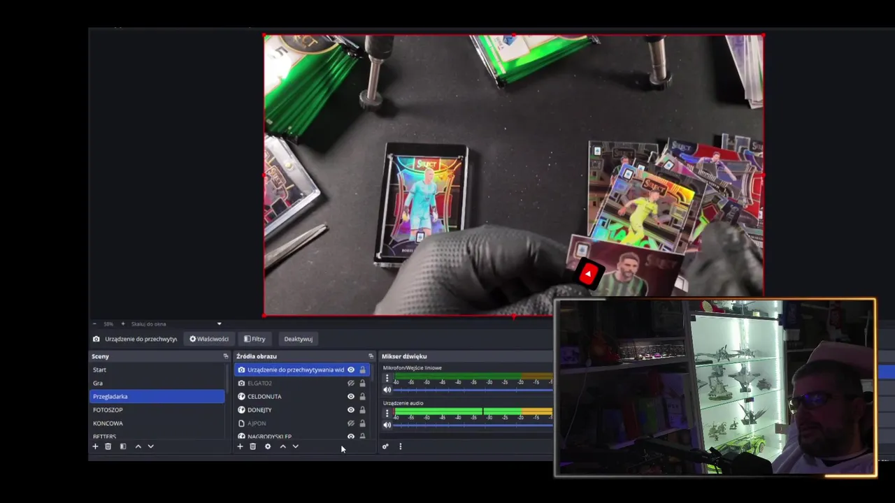Remove selected source with trash icon
Viewport: 895px width, 503px height.
click(x=253, y=446)
